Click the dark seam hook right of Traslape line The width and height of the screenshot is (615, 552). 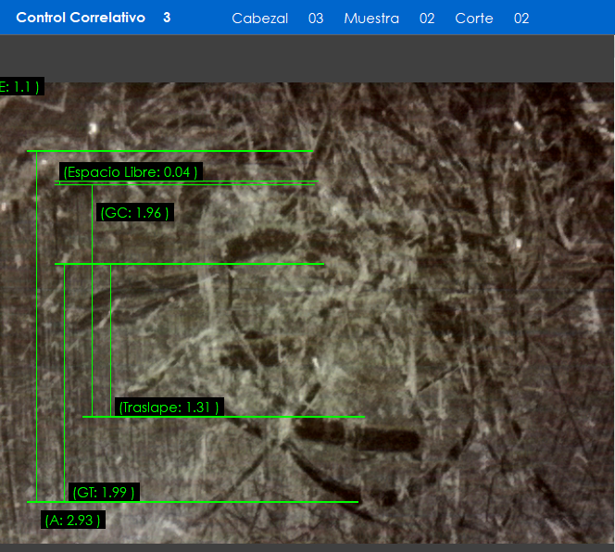click(389, 438)
